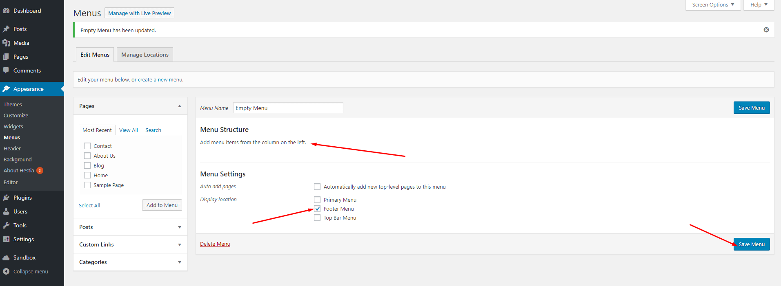Click the Tools wrench icon

[x=6, y=225]
